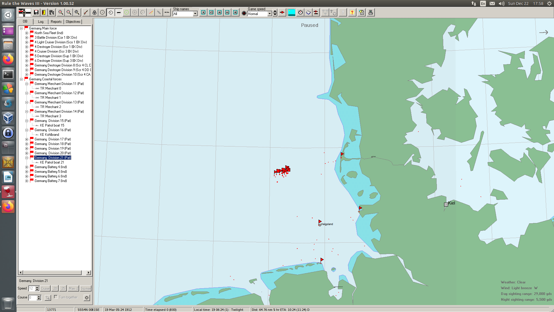This screenshot has height=312, width=554.
Task: Click the third magnifier zoom icon
Action: pos(77,12)
